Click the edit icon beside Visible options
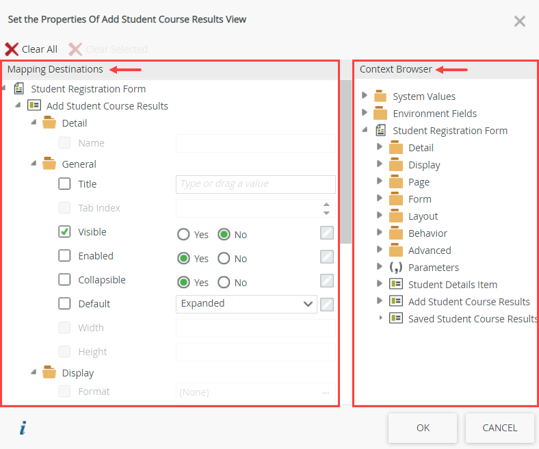Viewport: 539px width, 449px height. tap(327, 233)
